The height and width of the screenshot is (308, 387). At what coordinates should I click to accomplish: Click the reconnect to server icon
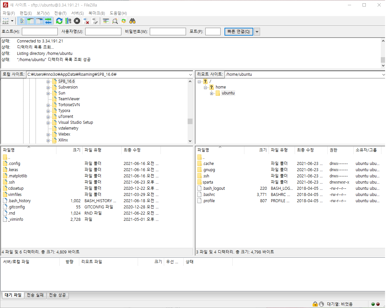coord(95,21)
